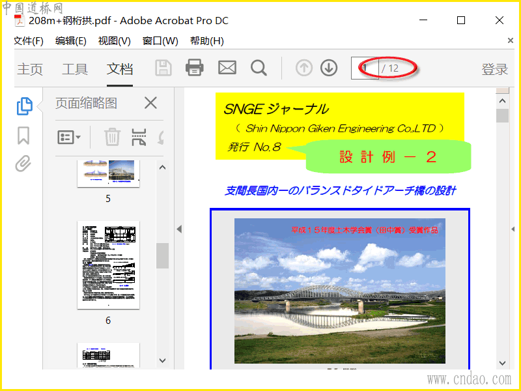Delete selected page with trash icon

pyautogui.click(x=112, y=137)
